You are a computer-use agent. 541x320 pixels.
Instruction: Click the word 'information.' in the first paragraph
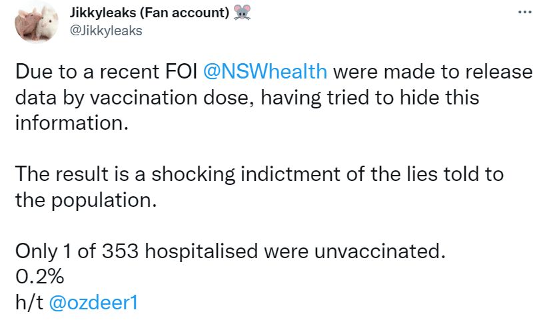pyautogui.click(x=71, y=124)
